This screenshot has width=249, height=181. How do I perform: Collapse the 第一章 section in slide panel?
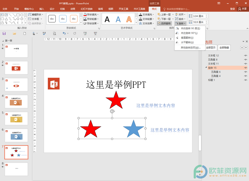[x=3, y=41]
